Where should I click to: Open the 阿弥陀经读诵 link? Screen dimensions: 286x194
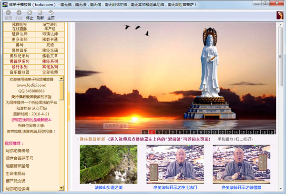18,189
